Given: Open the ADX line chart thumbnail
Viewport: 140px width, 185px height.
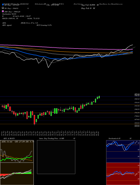Looking at the screenshot, I should 17,151.
